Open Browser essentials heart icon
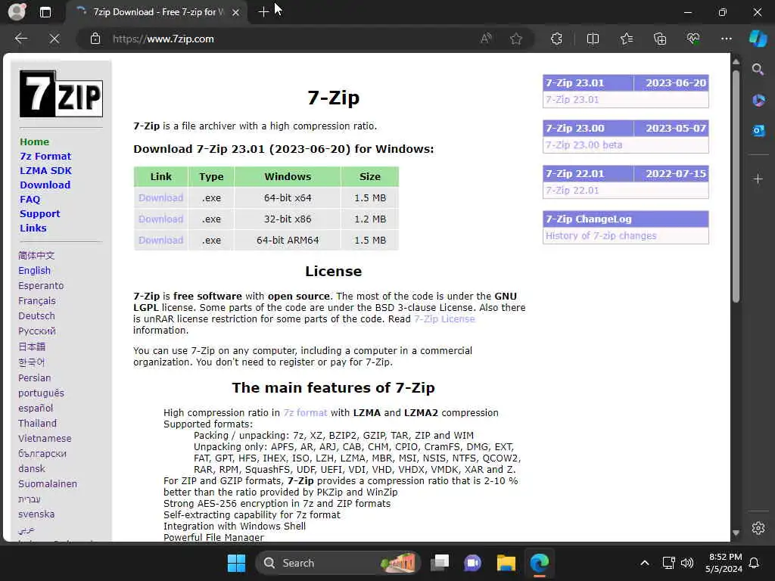 (x=693, y=39)
